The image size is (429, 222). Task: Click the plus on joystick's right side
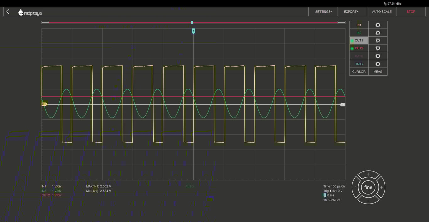point(381,187)
